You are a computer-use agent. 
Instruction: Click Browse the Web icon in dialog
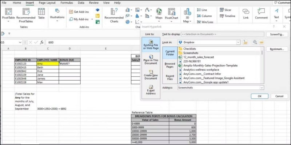click(255, 42)
